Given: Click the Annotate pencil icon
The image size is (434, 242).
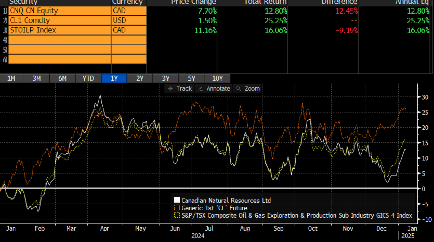Looking at the screenshot, I should (200, 89).
